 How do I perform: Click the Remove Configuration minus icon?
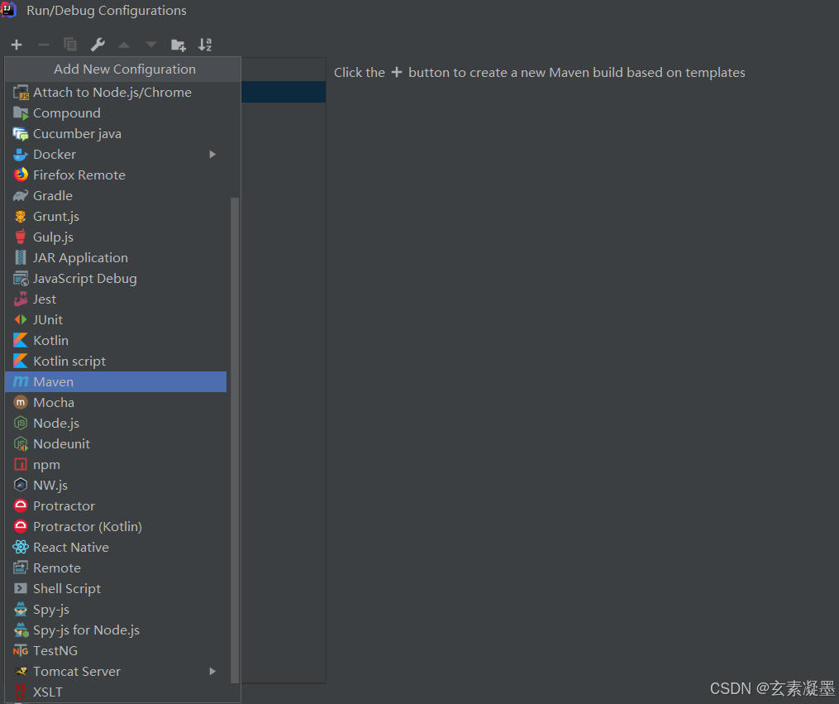point(44,45)
